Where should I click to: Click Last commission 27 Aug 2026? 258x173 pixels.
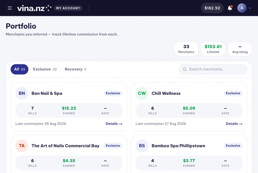point(161,124)
